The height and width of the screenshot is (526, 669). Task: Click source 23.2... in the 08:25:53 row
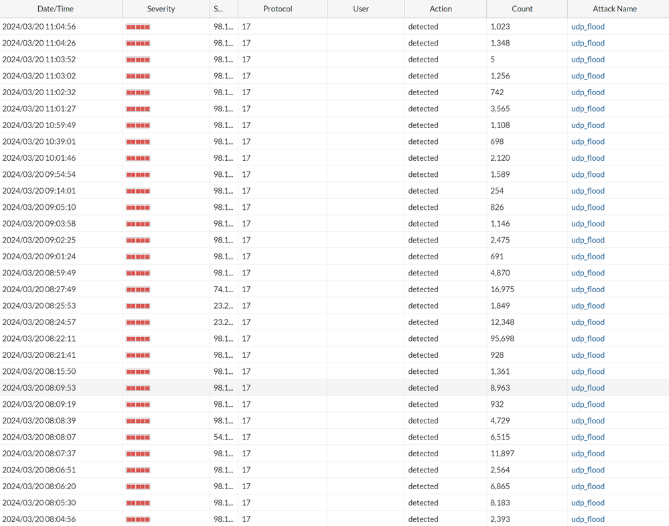tap(223, 306)
